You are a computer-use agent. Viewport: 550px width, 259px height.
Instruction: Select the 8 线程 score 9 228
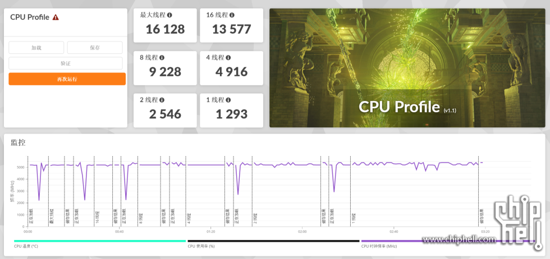point(165,72)
